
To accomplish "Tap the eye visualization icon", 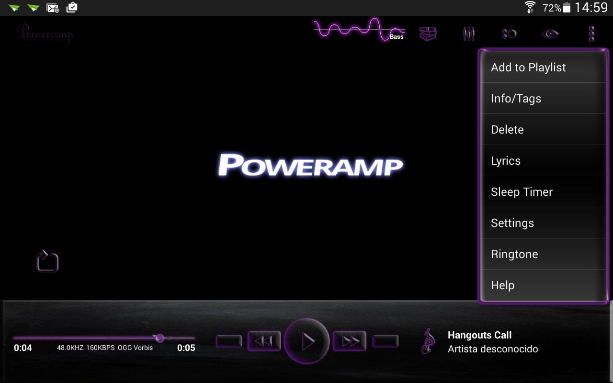I will pyautogui.click(x=550, y=34).
